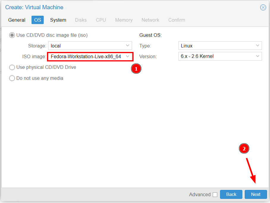Viewport: 270px width, 203px height.
Task: Select the OS tab
Action: point(37,20)
